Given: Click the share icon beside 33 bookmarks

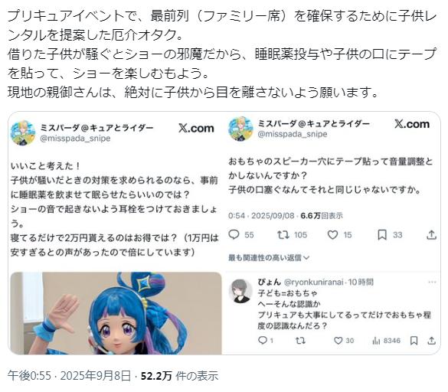Looking at the screenshot, I should pos(431,235).
